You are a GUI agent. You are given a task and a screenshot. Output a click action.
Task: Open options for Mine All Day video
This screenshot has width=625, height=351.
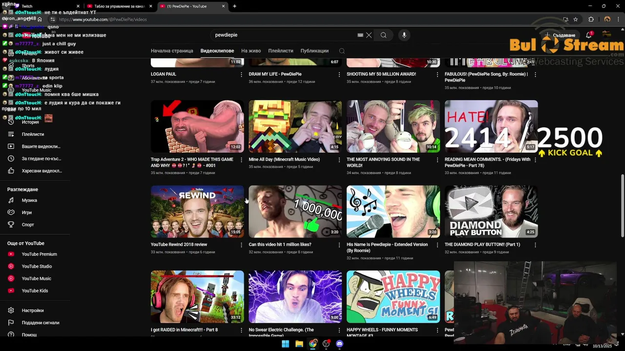click(339, 160)
